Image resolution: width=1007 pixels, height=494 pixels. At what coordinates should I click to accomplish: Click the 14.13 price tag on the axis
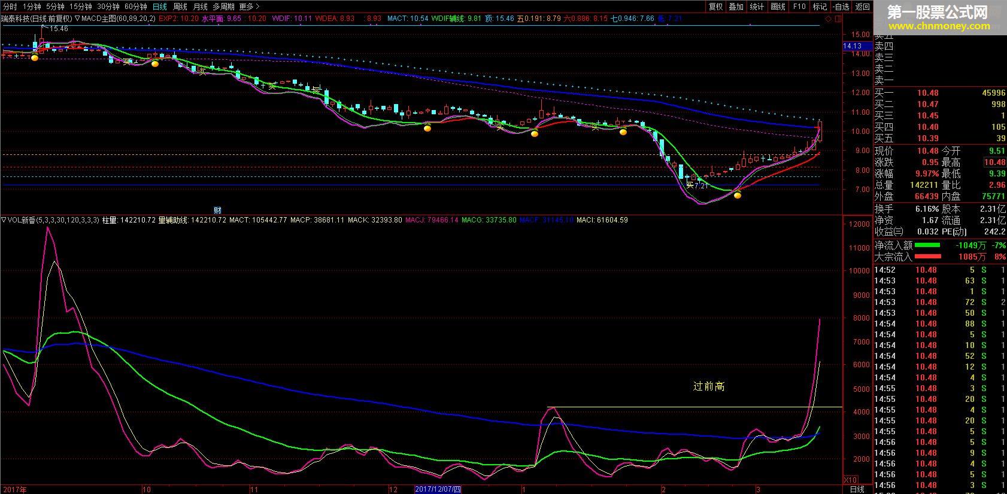(x=853, y=46)
